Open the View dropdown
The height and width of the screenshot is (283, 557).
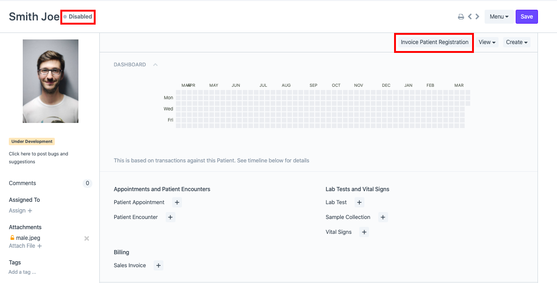(487, 42)
